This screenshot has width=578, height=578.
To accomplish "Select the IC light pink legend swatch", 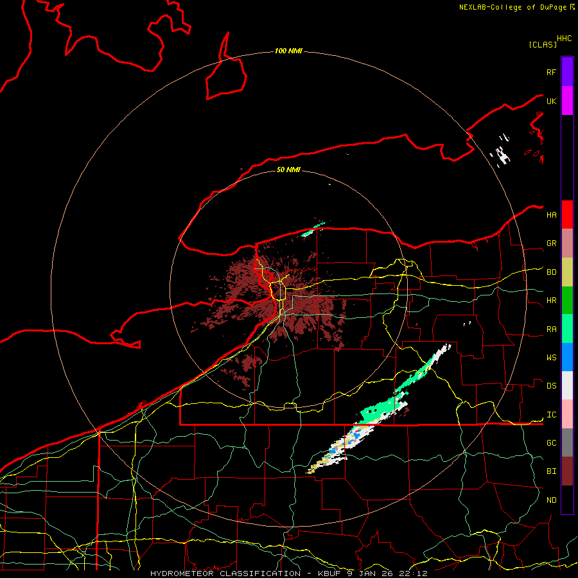I will (567, 414).
